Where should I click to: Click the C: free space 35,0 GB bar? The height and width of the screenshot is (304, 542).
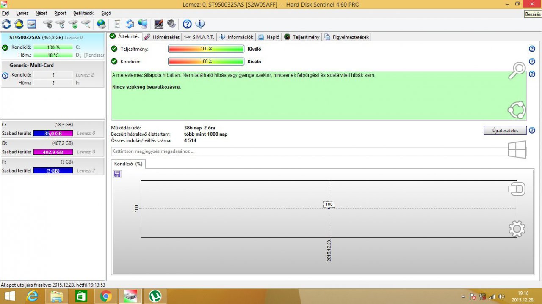coord(53,133)
